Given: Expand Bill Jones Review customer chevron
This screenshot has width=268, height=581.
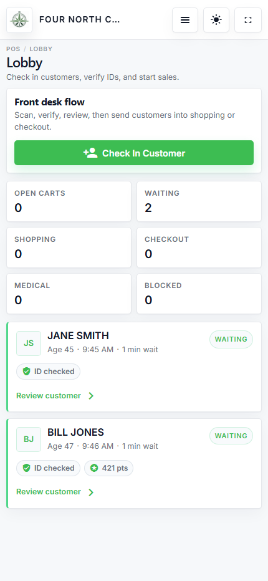Looking at the screenshot, I should coord(91,492).
